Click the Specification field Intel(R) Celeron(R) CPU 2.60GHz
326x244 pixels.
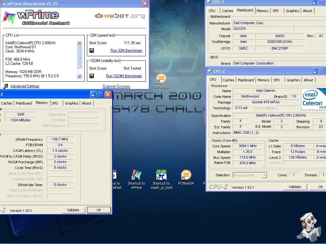279,115
